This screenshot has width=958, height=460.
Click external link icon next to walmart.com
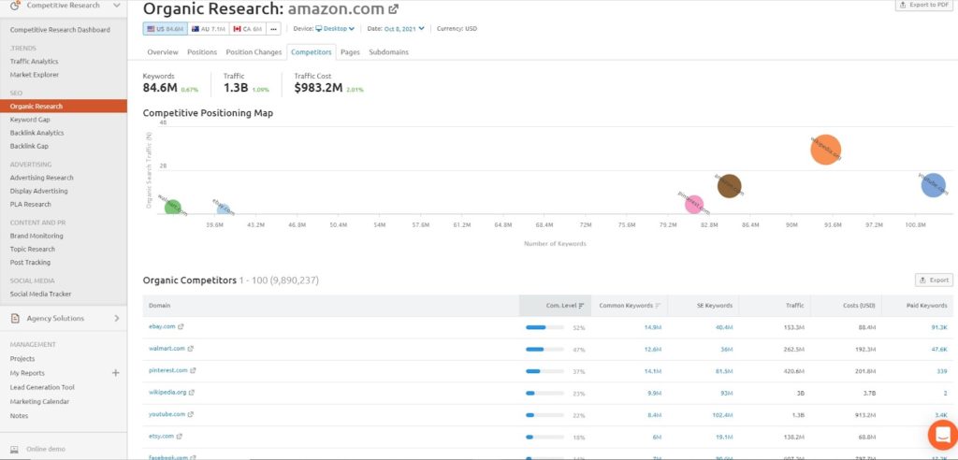click(x=191, y=349)
